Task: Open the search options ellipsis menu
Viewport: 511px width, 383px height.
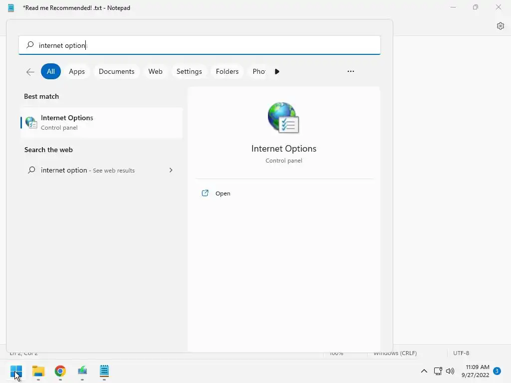Action: coord(351,71)
